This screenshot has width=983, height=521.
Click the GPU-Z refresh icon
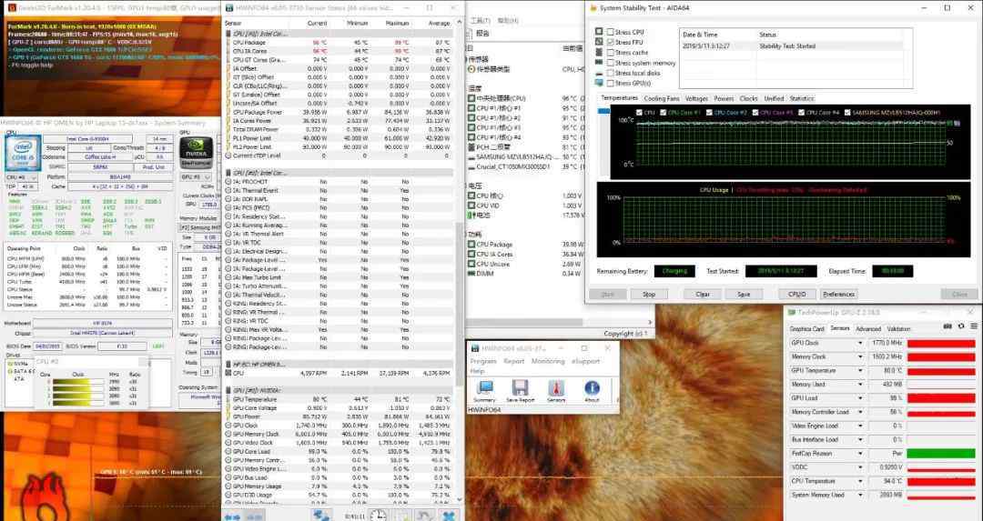(x=961, y=327)
